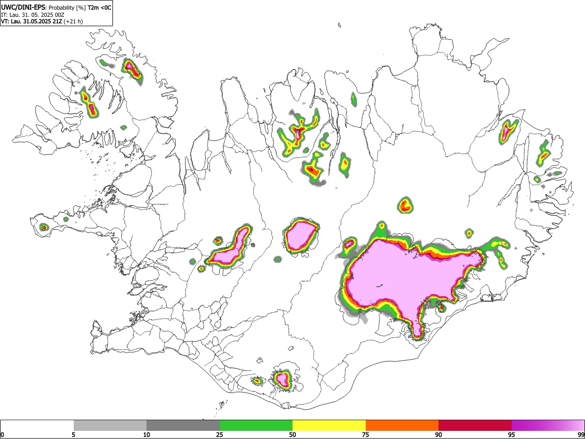Click the '75' label under the legend

[366, 434]
